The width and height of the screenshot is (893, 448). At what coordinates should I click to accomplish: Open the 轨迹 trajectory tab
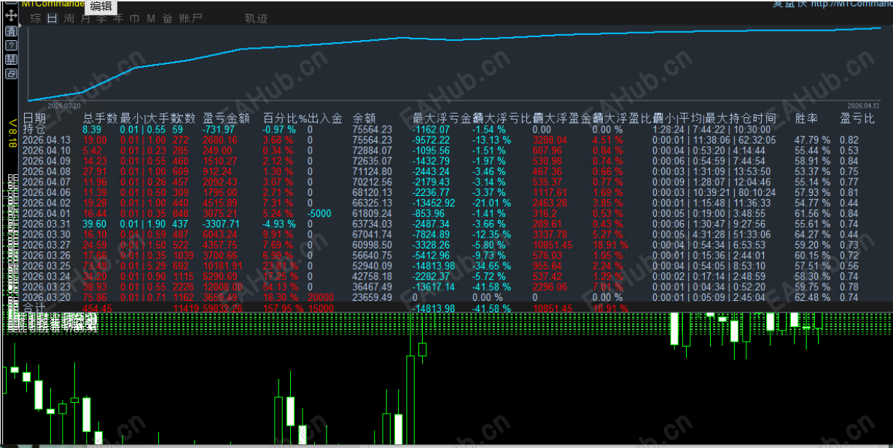click(257, 19)
